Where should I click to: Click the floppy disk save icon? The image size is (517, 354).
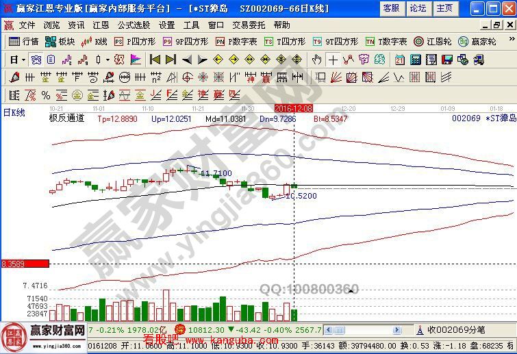(446, 60)
